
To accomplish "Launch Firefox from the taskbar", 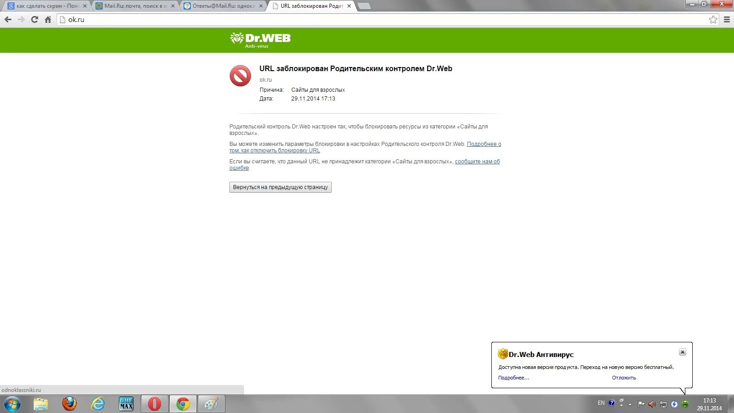I will click(69, 404).
